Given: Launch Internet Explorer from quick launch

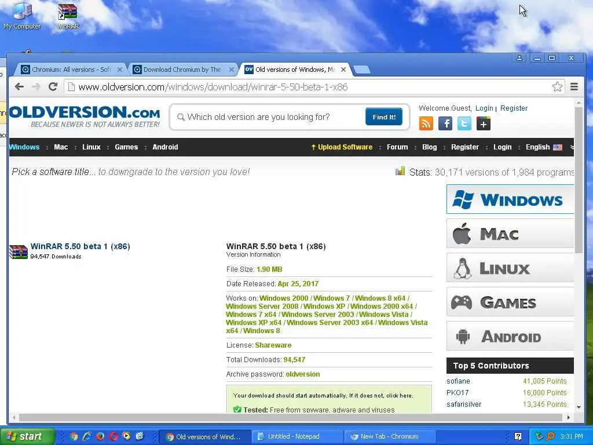Looking at the screenshot, I should [x=87, y=436].
